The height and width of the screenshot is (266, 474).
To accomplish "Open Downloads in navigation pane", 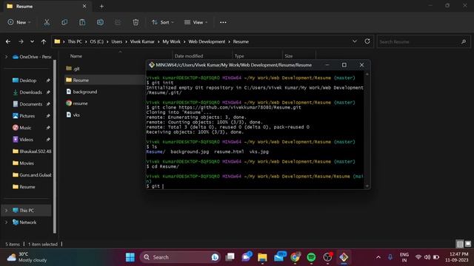I will point(30,92).
